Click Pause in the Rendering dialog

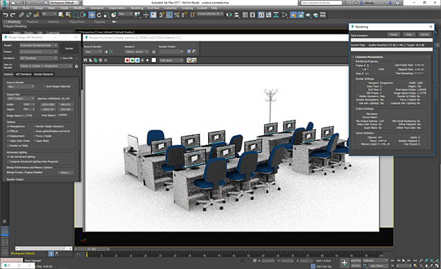point(393,34)
